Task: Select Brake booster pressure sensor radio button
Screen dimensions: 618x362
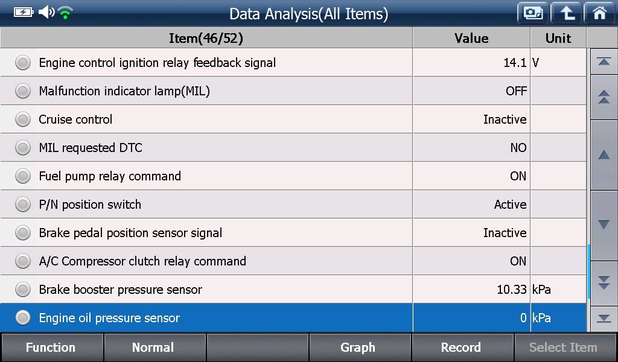Action: click(x=23, y=290)
